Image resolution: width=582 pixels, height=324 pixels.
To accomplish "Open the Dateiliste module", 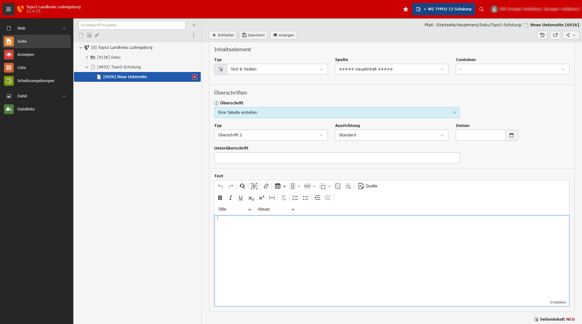I will click(26, 109).
